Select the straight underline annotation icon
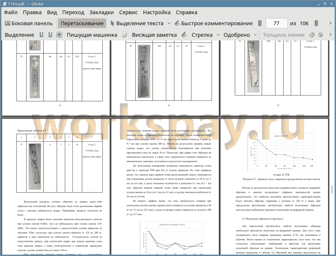The image size is (336, 256). tap(41, 35)
